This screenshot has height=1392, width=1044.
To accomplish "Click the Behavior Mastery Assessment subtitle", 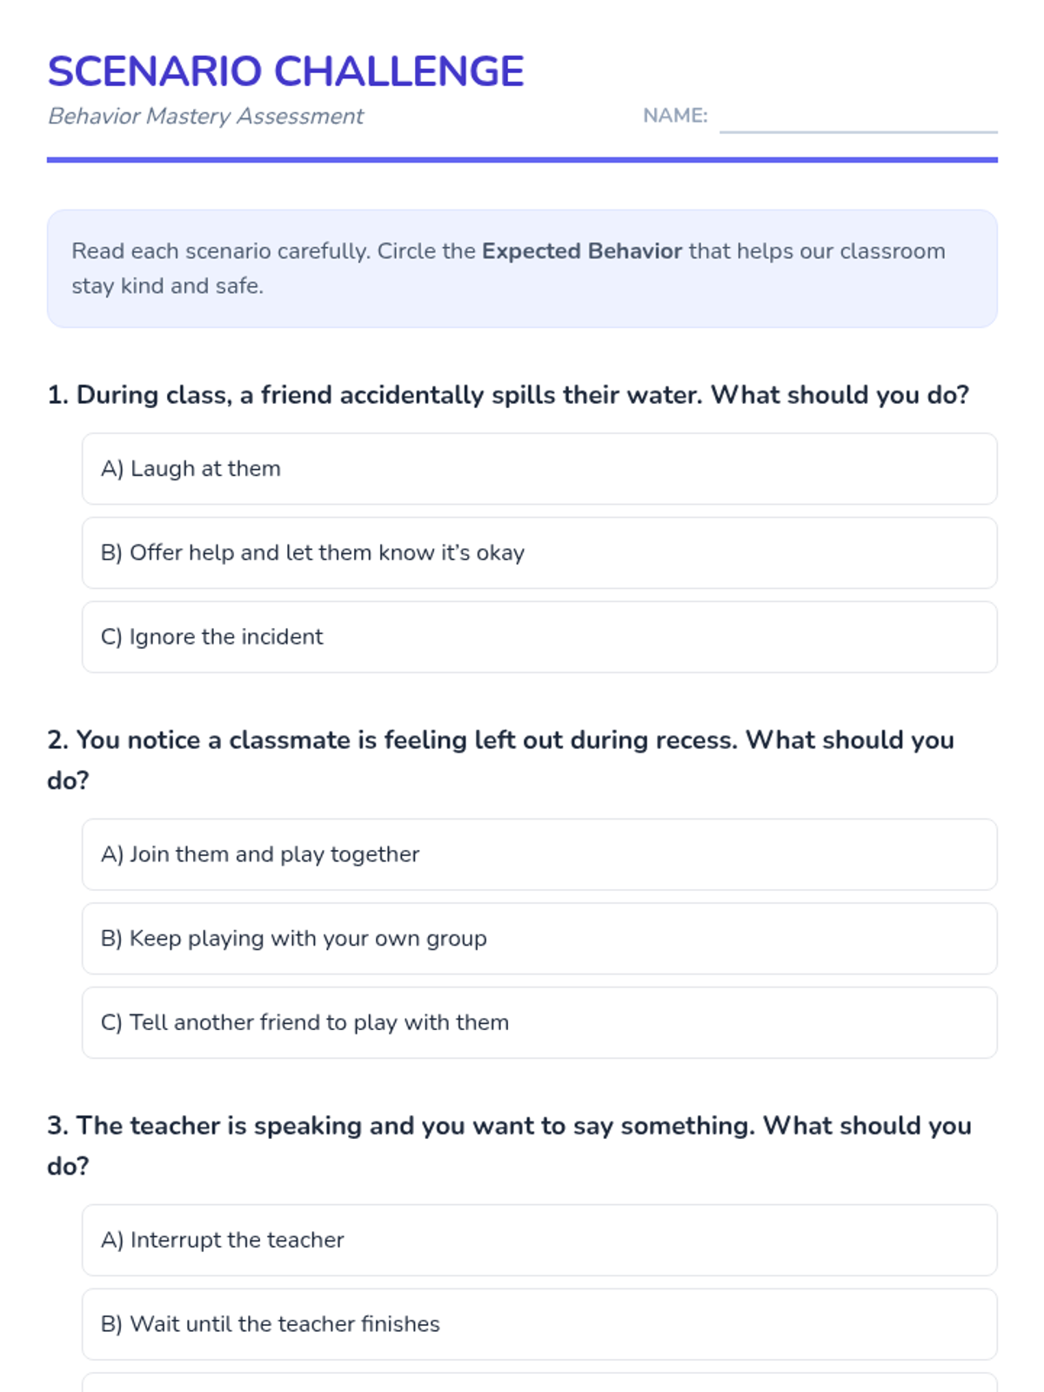I will pyautogui.click(x=205, y=116).
